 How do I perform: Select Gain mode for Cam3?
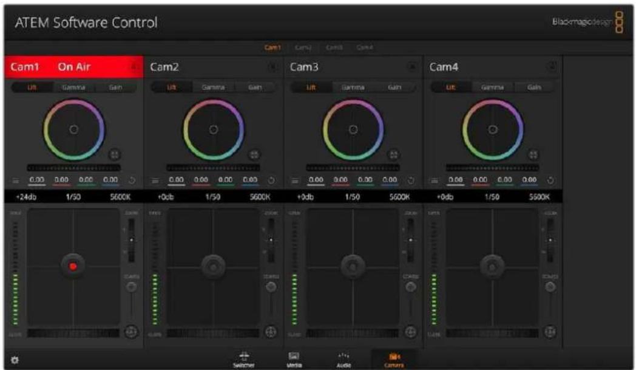tap(394, 87)
